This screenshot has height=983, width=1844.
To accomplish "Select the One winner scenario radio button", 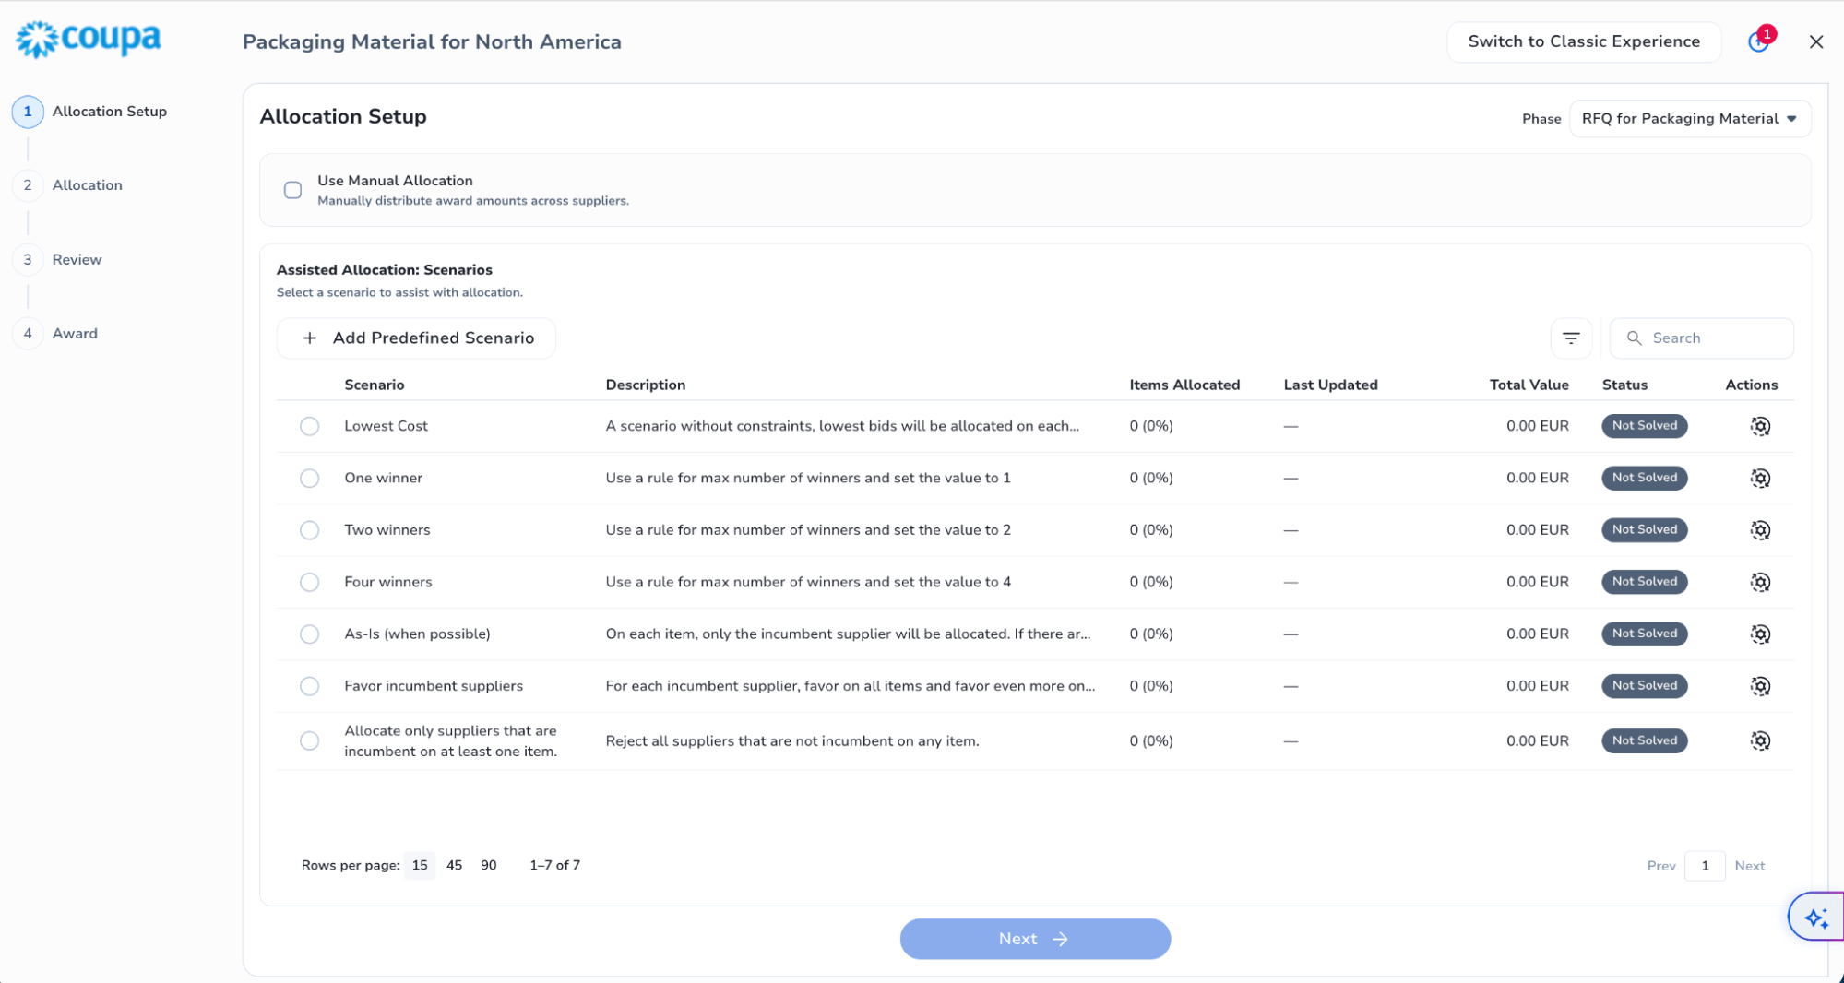I will pyautogui.click(x=309, y=478).
